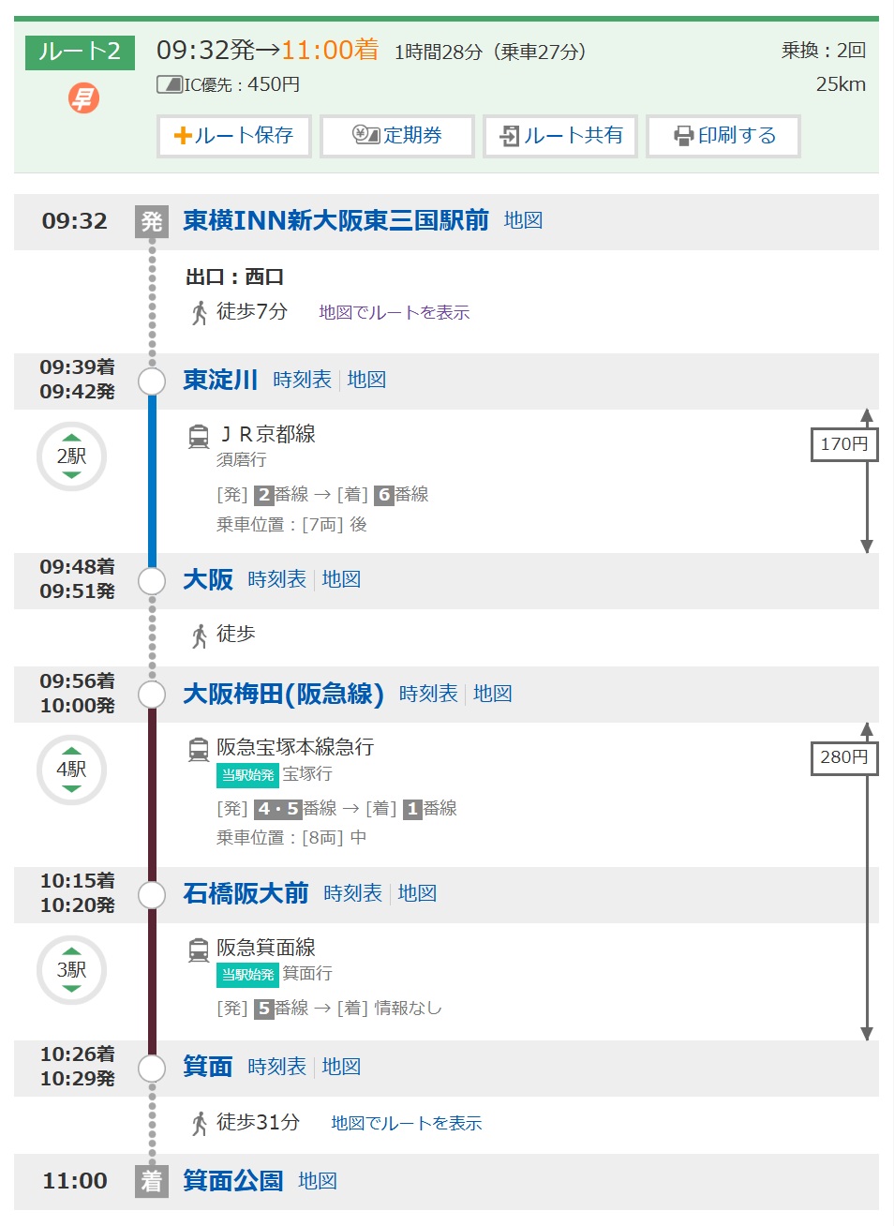Viewport: 894px width, 1226px height.
Task: Save this route with ルート保存 button
Action: click(x=234, y=136)
